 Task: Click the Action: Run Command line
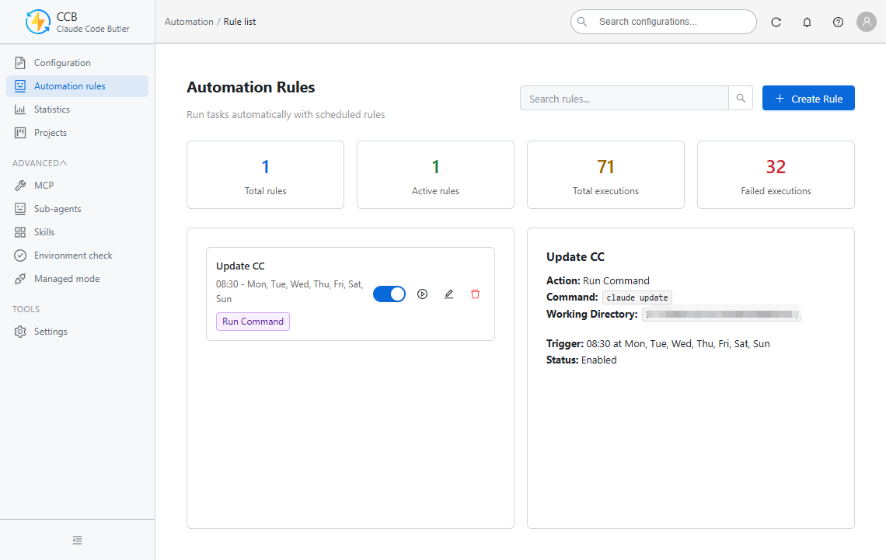click(x=598, y=280)
